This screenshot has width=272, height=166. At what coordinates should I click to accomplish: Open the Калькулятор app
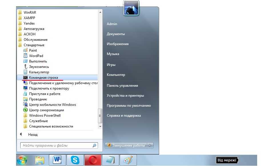click(39, 72)
